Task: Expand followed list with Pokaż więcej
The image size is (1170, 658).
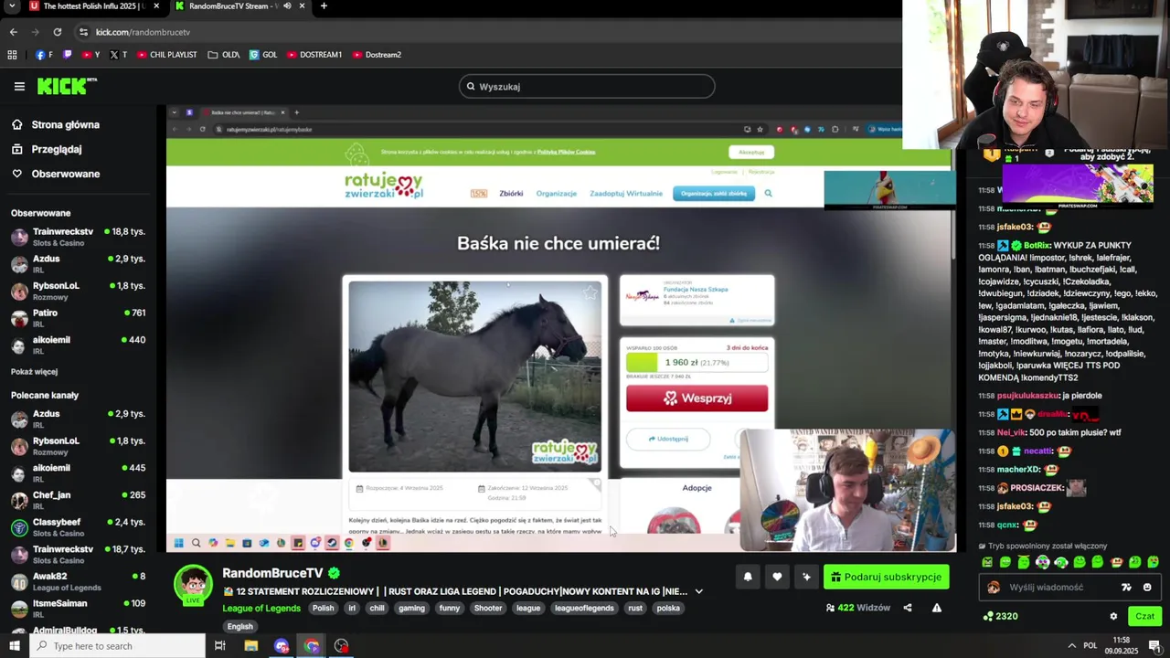Action: click(x=34, y=372)
